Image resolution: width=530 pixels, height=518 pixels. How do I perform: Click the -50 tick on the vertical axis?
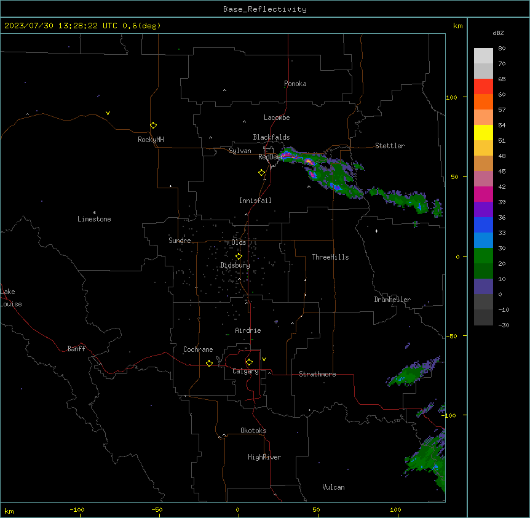pyautogui.click(x=451, y=336)
